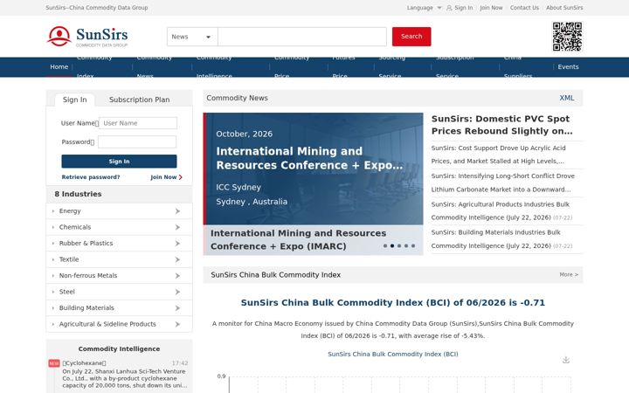
Task: Select the first carousel dot
Action: 385,245
